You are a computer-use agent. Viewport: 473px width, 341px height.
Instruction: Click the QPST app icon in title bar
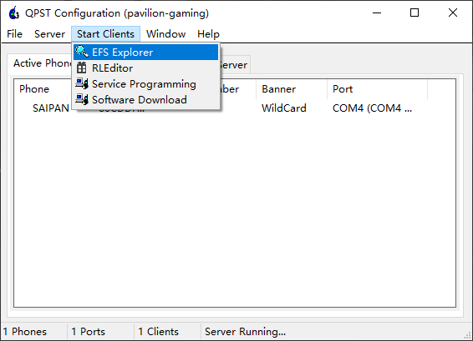pyautogui.click(x=14, y=13)
